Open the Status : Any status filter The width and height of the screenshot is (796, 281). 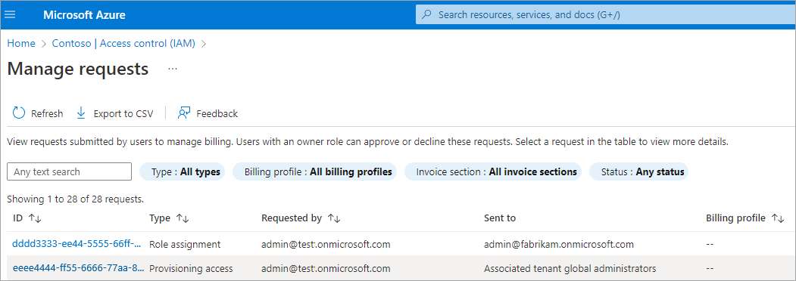click(x=638, y=171)
